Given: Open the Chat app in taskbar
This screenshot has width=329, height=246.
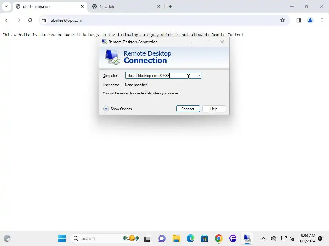Looking at the screenshot, I should click(x=162, y=238).
